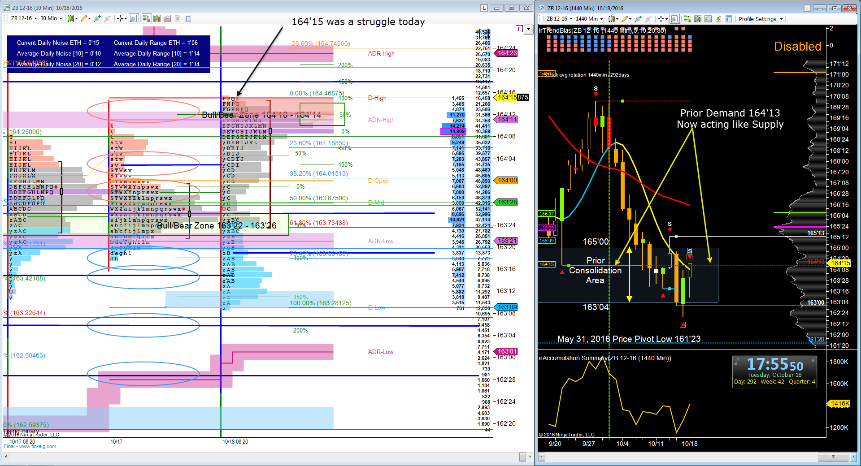Image resolution: width=861 pixels, height=466 pixels.
Task: Toggle the F button on the price axis
Action: coord(519,29)
